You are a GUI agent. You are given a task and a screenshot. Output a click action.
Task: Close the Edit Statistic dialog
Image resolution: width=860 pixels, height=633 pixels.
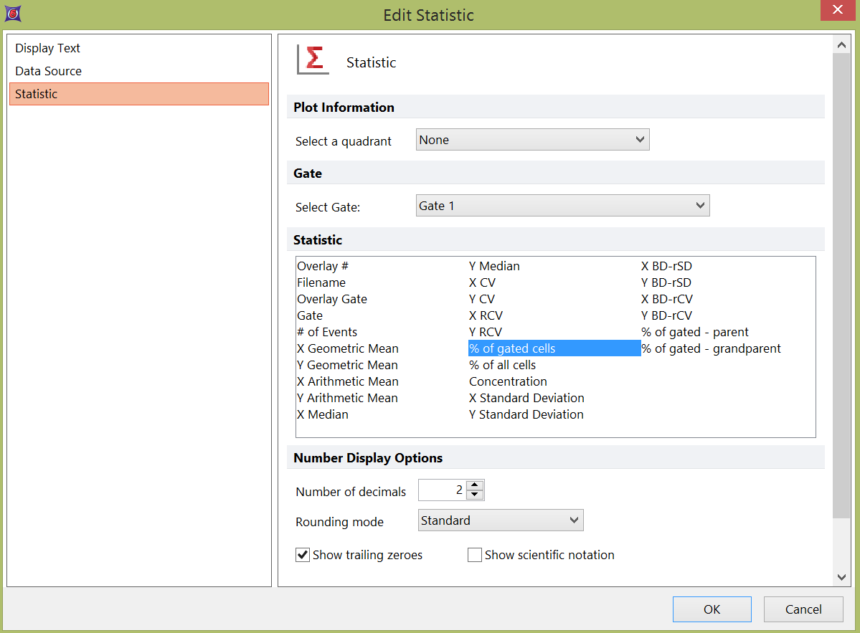(837, 11)
